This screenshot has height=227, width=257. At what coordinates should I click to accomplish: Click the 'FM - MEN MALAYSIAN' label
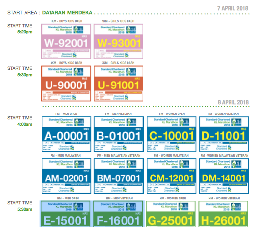(66, 156)
